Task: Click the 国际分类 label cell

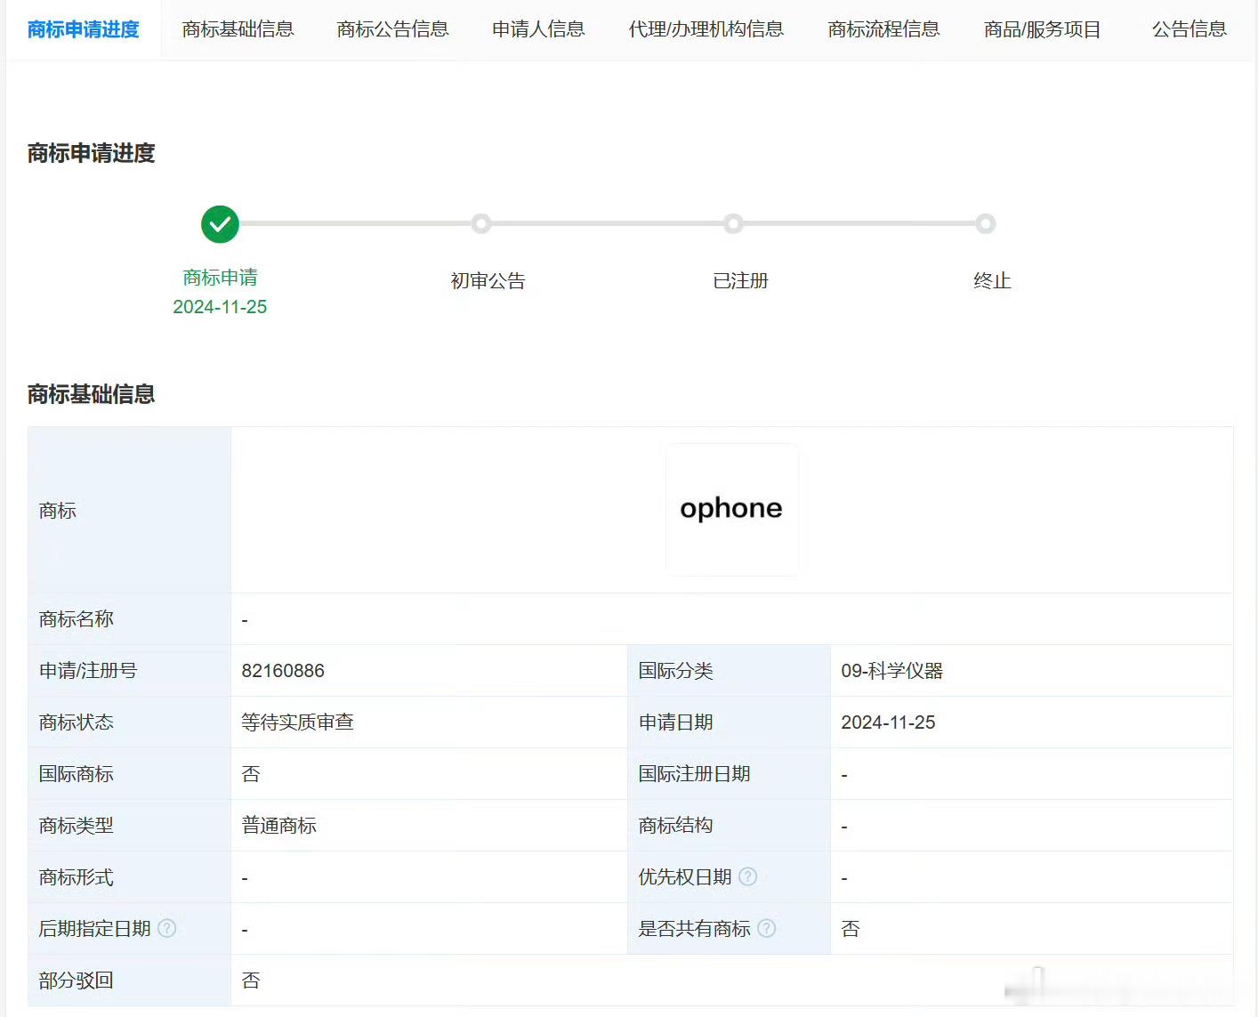Action: tap(729, 671)
